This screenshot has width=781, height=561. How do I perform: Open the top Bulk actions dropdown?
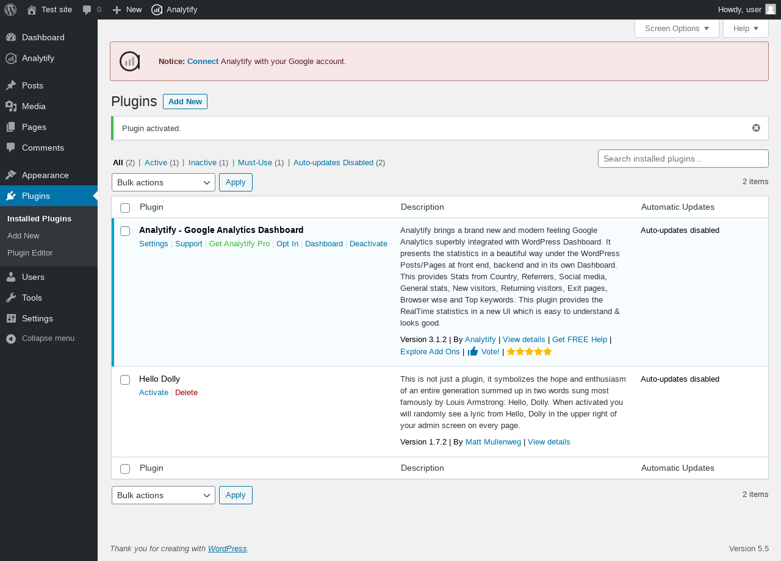164,182
